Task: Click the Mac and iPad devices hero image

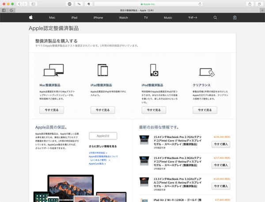Action: click(x=80, y=188)
